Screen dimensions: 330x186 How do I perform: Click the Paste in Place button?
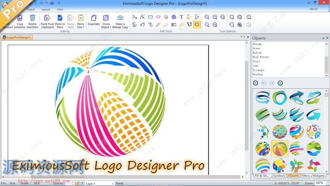click(x=60, y=21)
